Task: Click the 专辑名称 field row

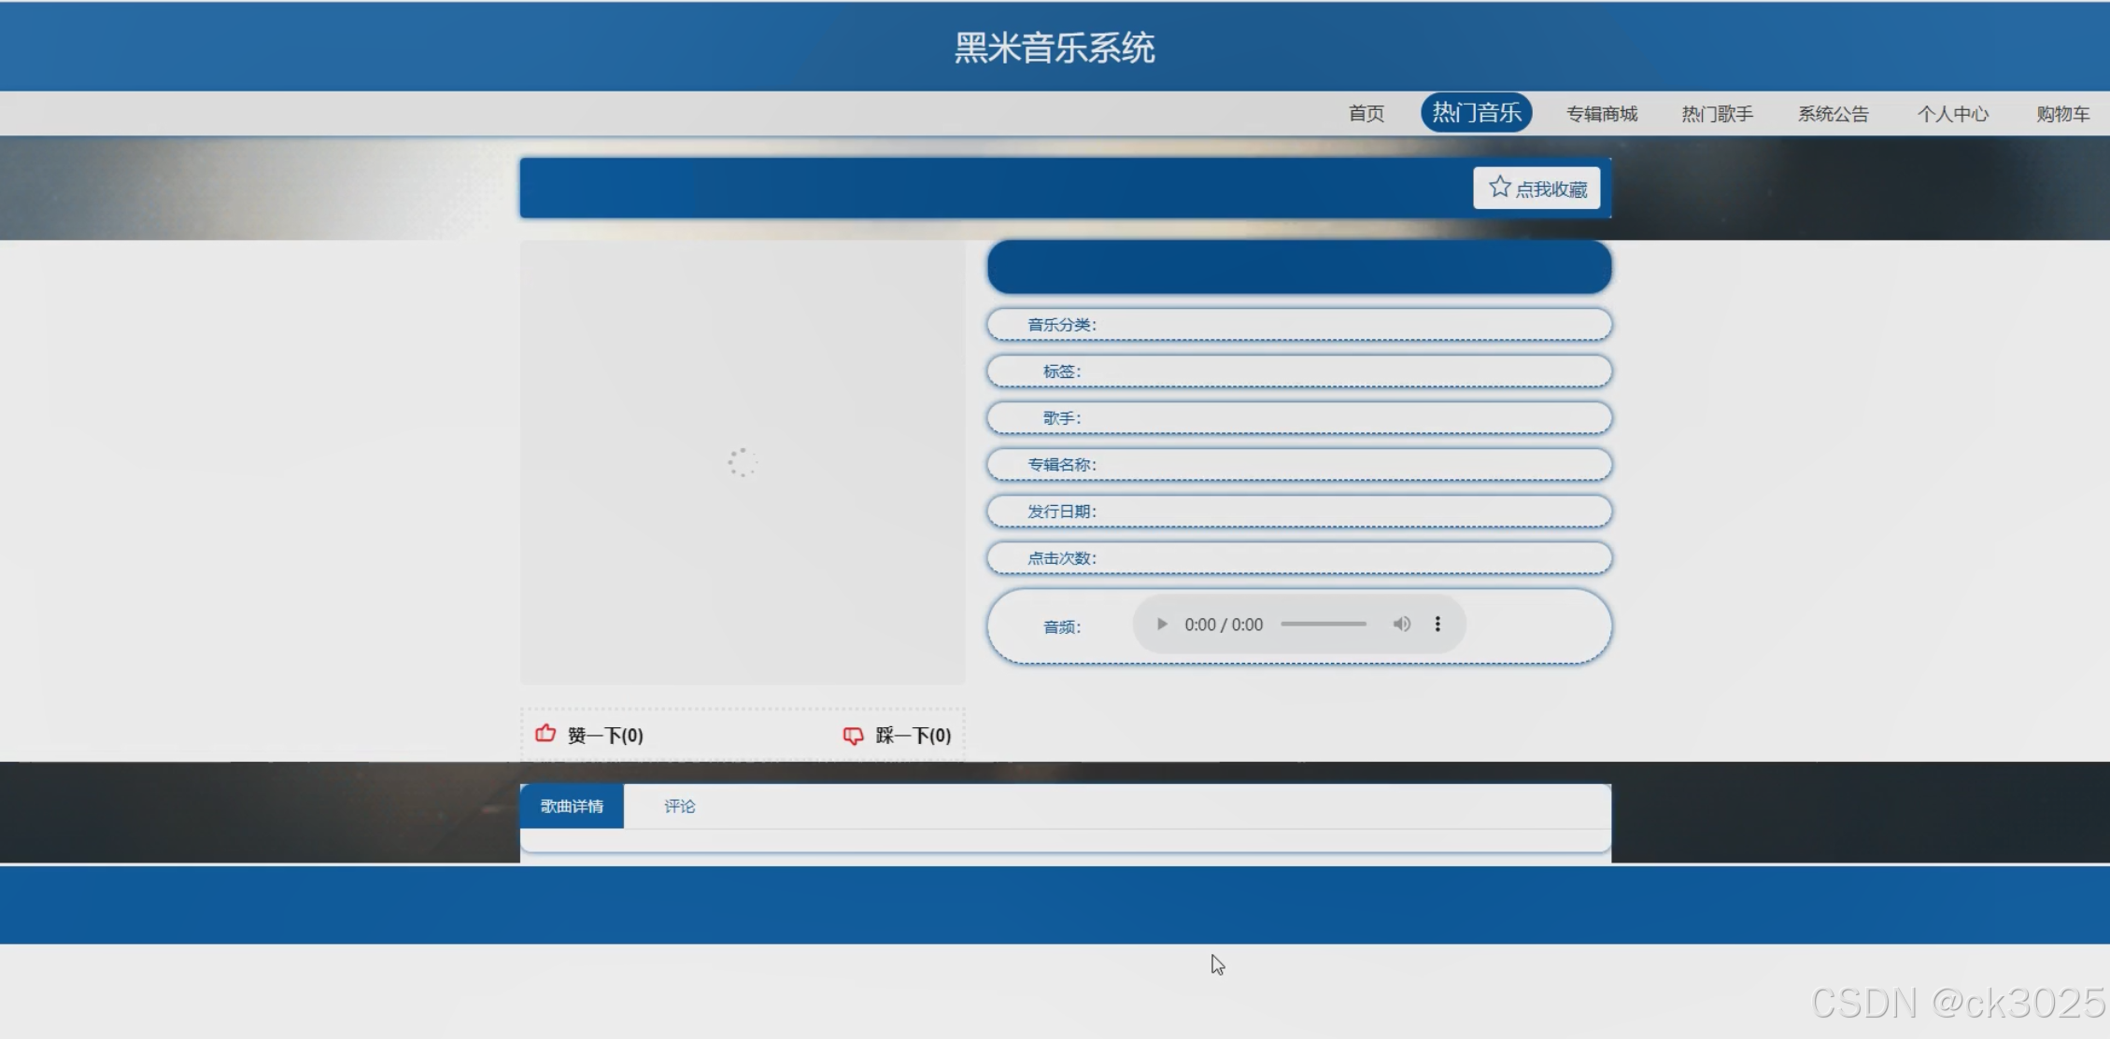Action: [x=1299, y=464]
